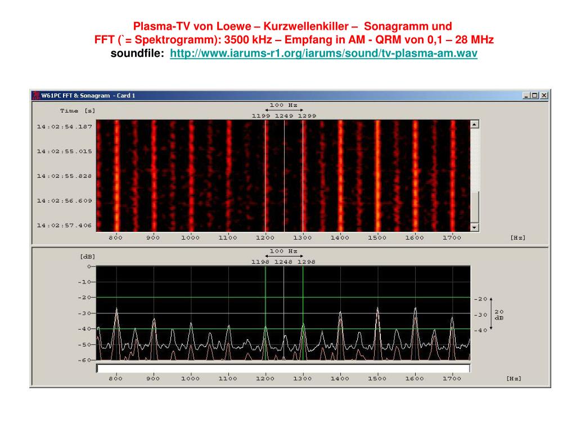
Task: Click the timestamp 14:02:55.828
Action: [64, 176]
